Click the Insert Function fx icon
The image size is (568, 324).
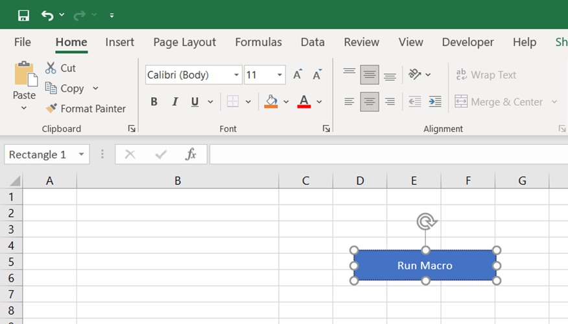[191, 154]
